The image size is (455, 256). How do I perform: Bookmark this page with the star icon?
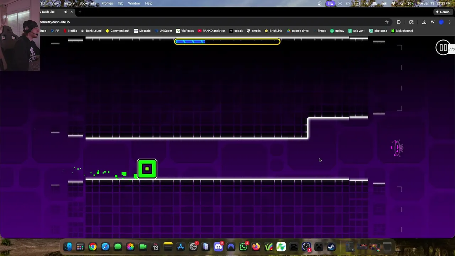(x=387, y=22)
